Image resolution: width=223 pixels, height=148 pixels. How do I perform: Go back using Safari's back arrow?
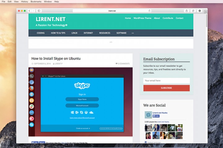(x=29, y=11)
